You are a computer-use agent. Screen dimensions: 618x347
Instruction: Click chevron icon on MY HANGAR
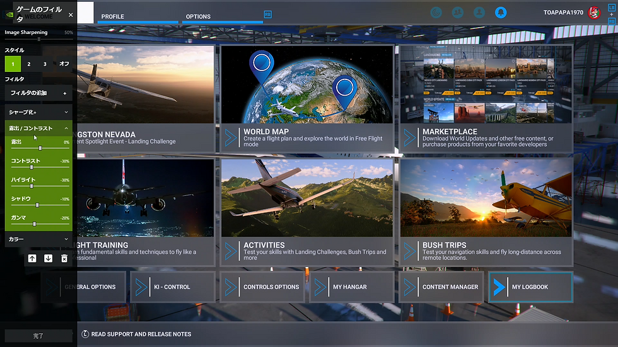[x=320, y=287]
